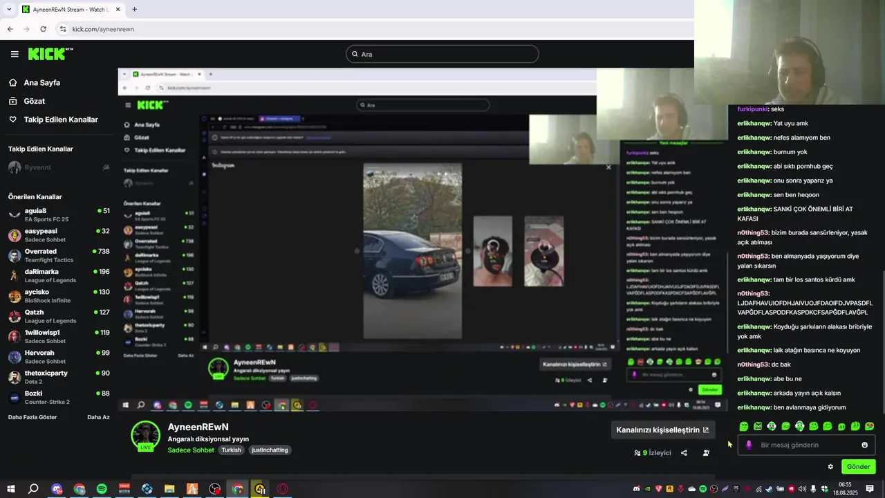Open the Gözat browse page

(x=35, y=101)
